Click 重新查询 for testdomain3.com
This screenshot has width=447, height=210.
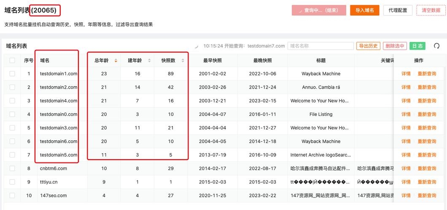click(x=427, y=128)
